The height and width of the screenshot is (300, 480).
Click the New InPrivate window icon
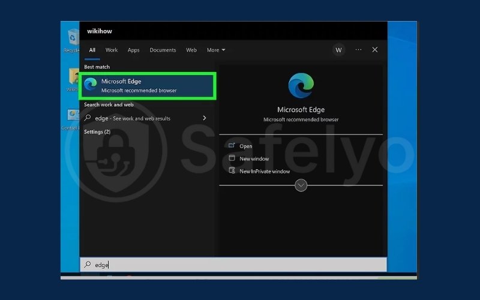pyautogui.click(x=232, y=170)
